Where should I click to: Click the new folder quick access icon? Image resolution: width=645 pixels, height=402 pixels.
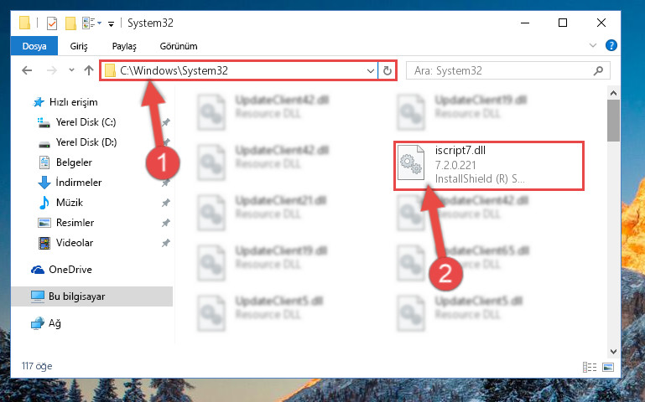(70, 23)
